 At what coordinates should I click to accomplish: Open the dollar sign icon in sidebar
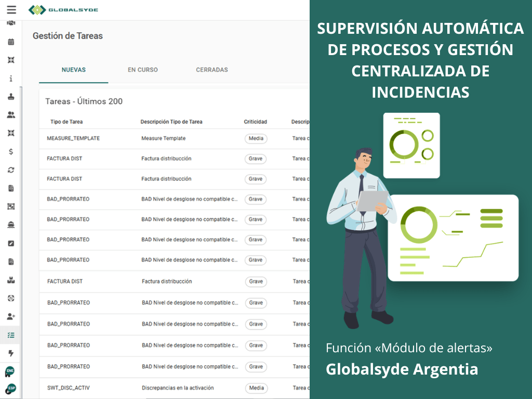(x=11, y=152)
